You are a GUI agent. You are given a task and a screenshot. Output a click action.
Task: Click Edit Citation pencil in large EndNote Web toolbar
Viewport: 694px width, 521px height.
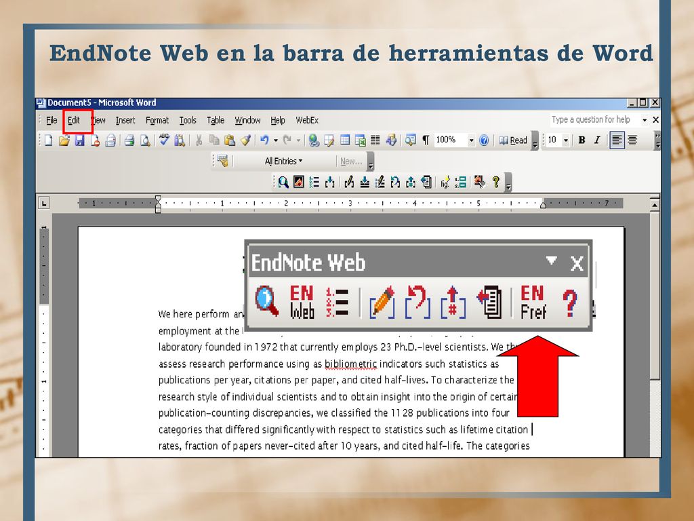coord(382,302)
